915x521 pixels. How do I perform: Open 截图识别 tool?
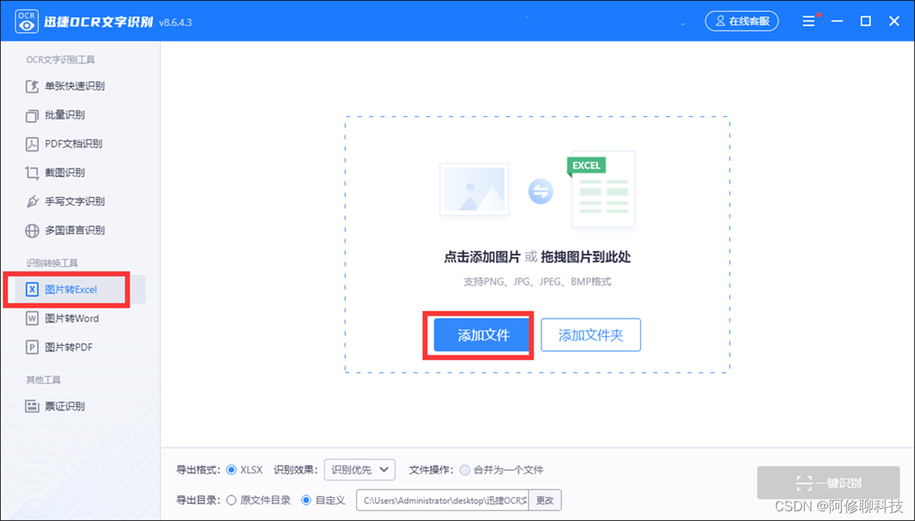(x=64, y=172)
